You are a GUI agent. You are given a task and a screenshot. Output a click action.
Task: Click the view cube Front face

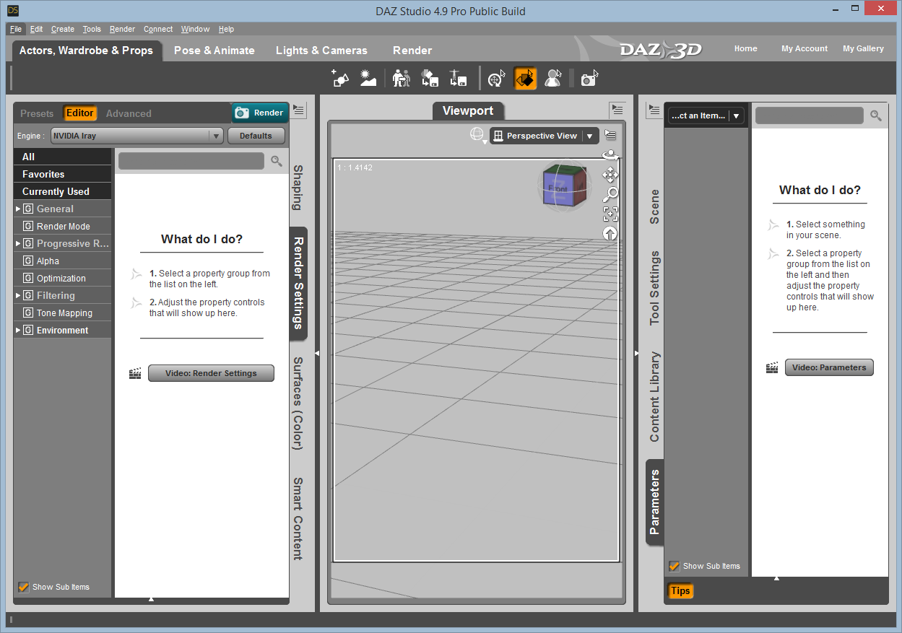[x=558, y=189]
